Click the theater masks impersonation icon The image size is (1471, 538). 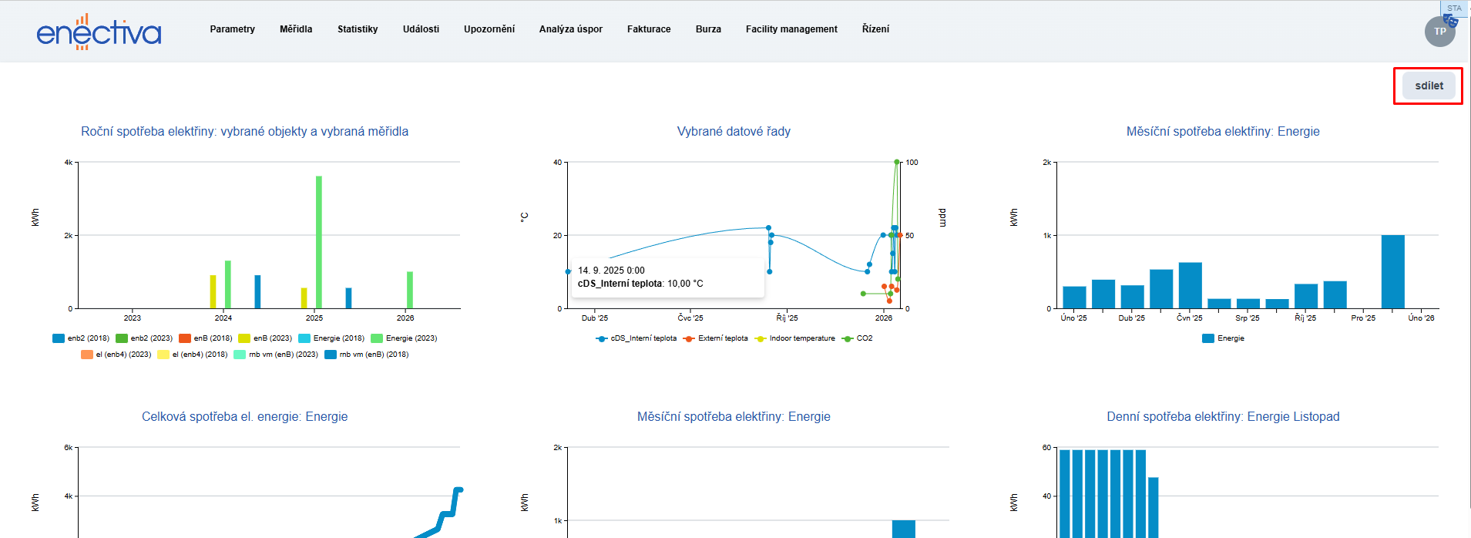coord(1450,21)
